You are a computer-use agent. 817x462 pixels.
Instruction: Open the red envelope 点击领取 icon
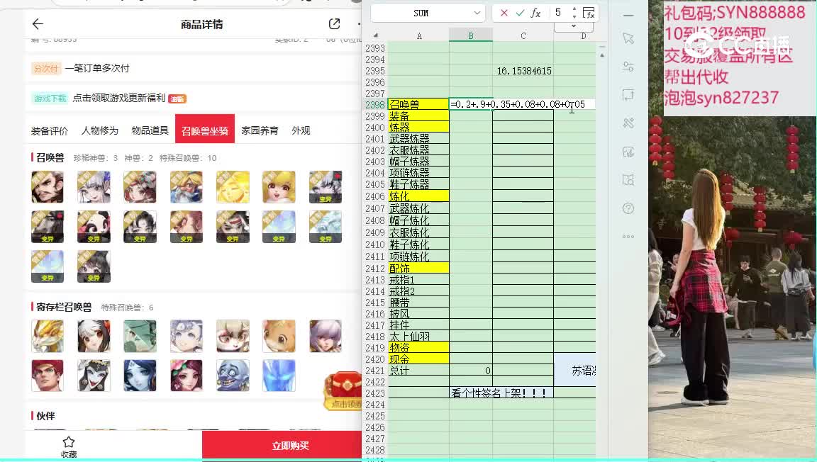point(343,390)
